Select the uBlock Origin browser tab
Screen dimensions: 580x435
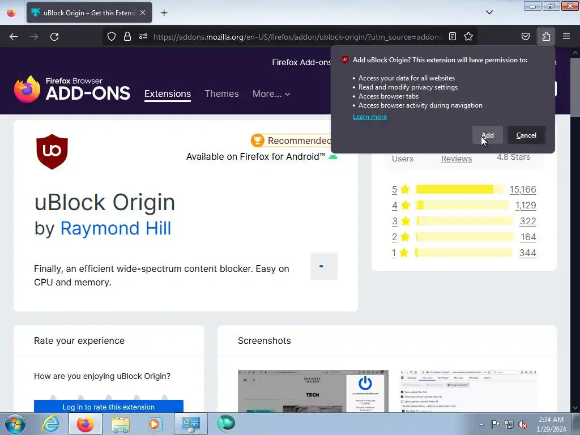[x=89, y=12]
